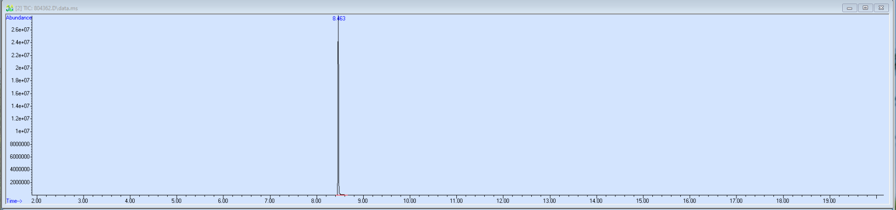Viewport: 896px width, 210px height.
Task: Click the 3.00 time axis label
Action: (83, 201)
